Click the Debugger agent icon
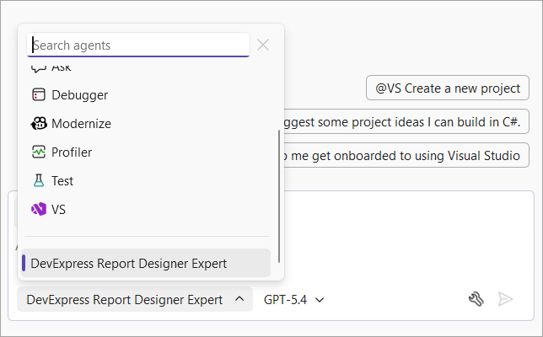 [x=39, y=95]
